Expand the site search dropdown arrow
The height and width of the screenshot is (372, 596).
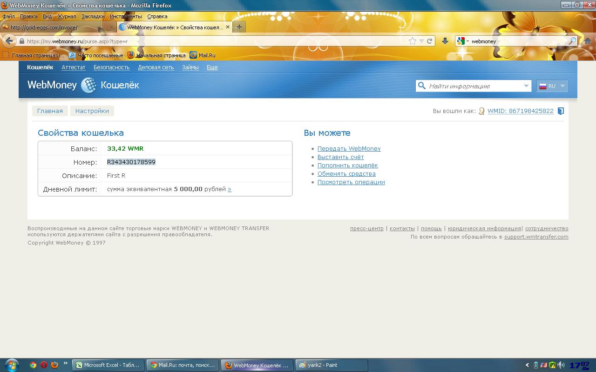526,86
